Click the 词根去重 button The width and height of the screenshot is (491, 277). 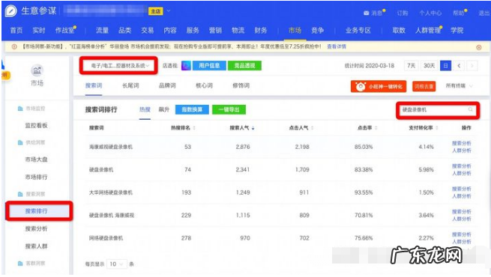424,86
